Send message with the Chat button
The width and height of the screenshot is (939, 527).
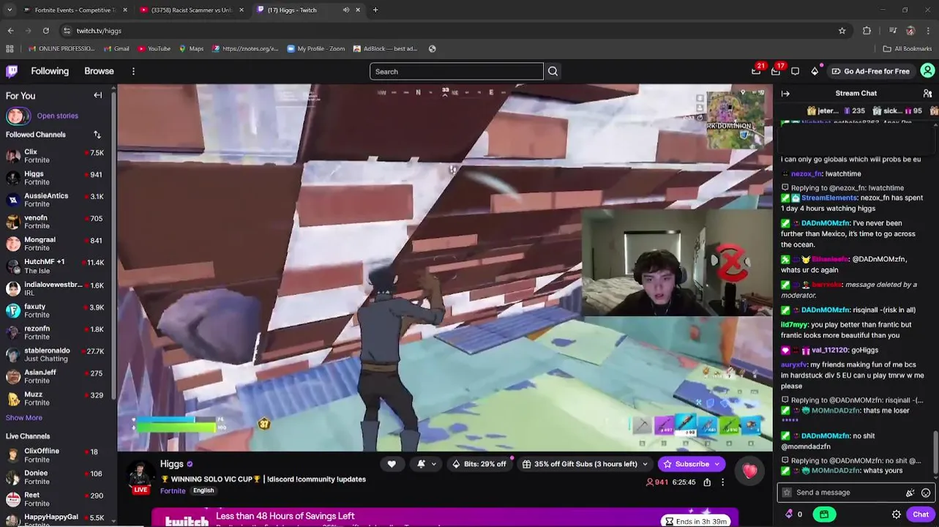pos(920,515)
